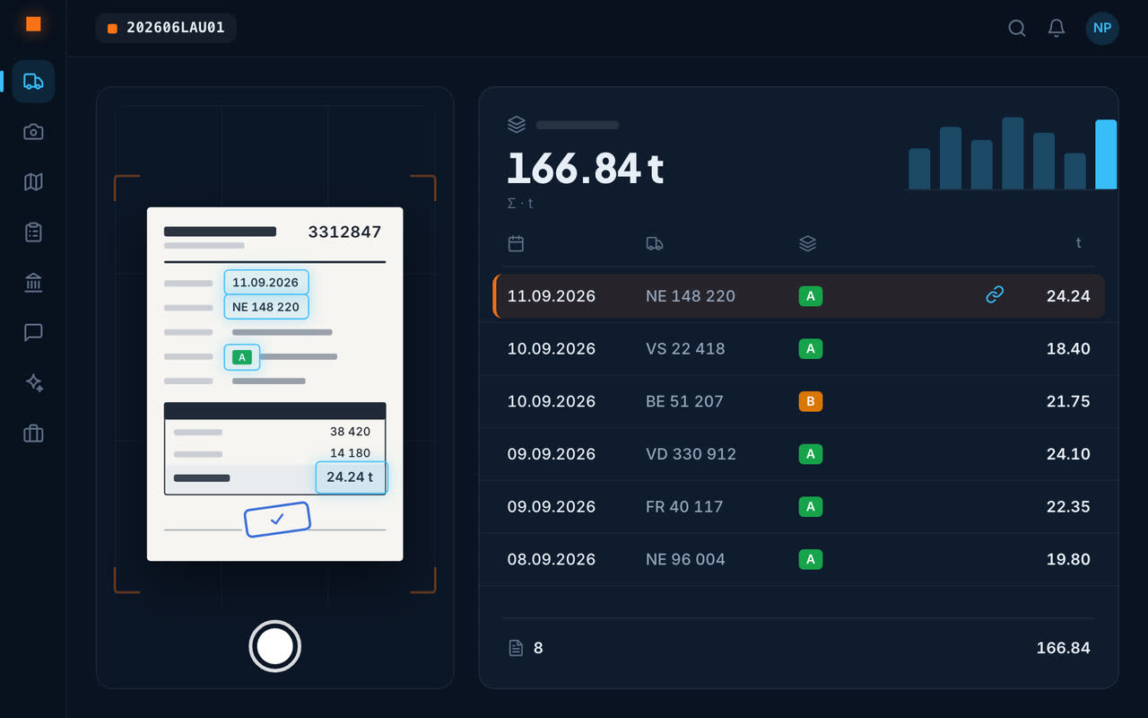Select the FR 40 117 row
The width and height of the screenshot is (1148, 718).
point(799,507)
